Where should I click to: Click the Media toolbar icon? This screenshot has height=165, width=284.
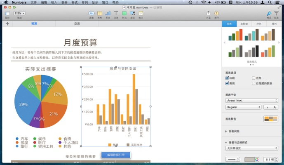tap(132, 14)
